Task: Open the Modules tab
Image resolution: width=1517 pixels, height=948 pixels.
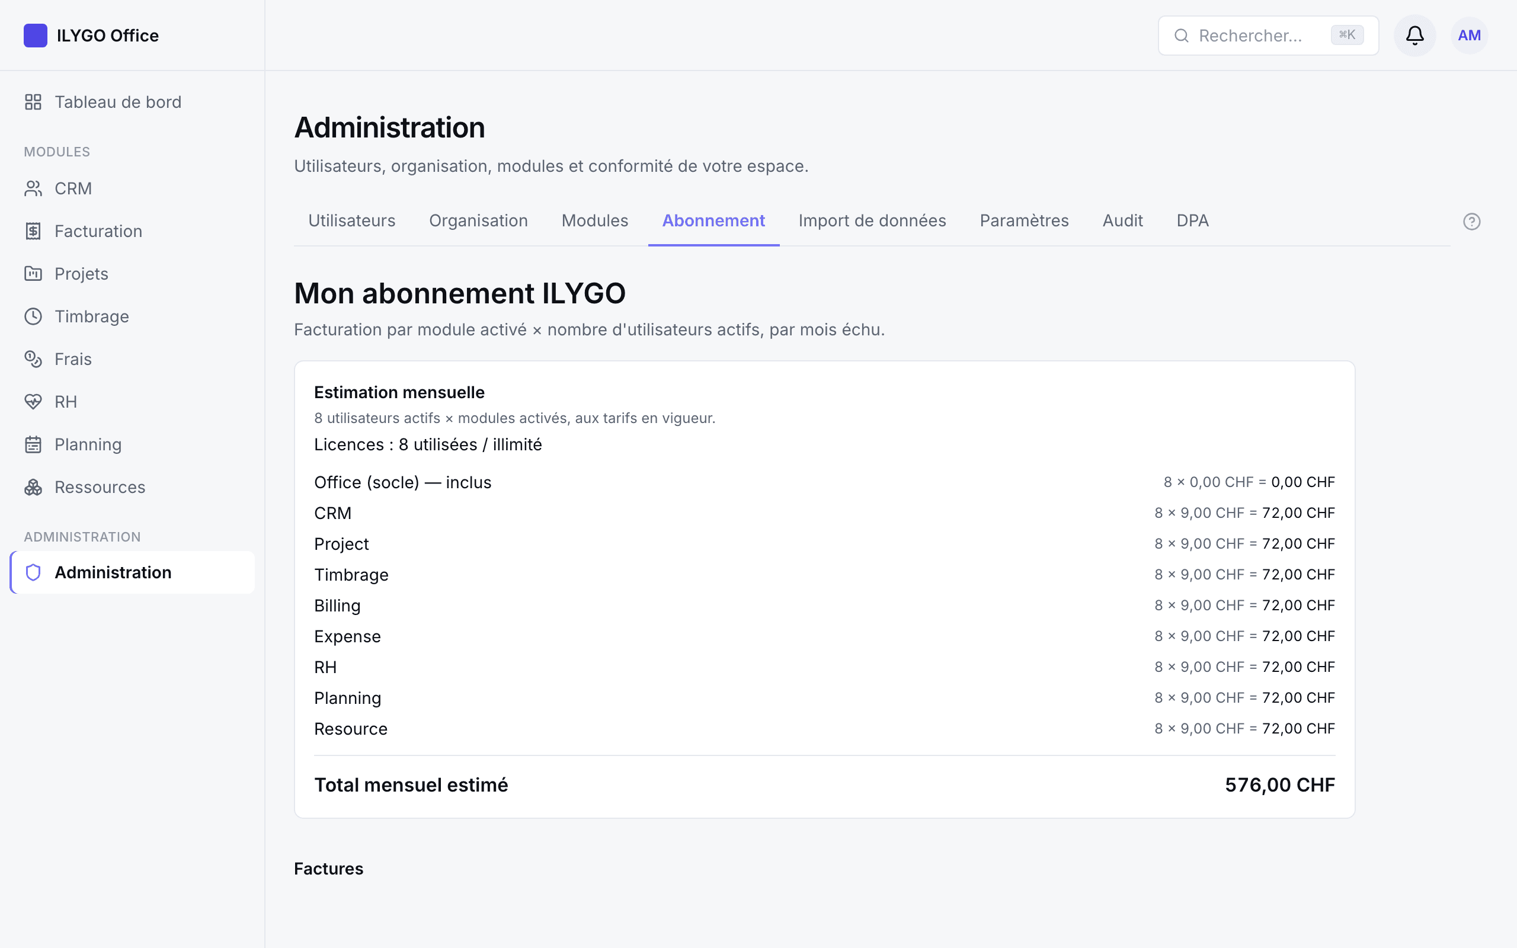Action: point(594,220)
